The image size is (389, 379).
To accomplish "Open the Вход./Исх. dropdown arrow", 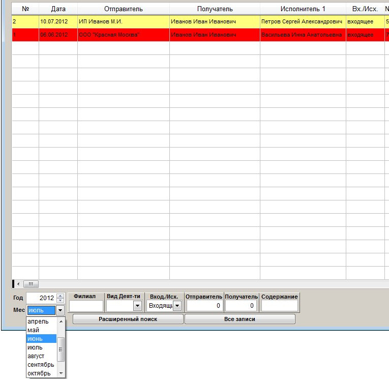I will tap(177, 306).
